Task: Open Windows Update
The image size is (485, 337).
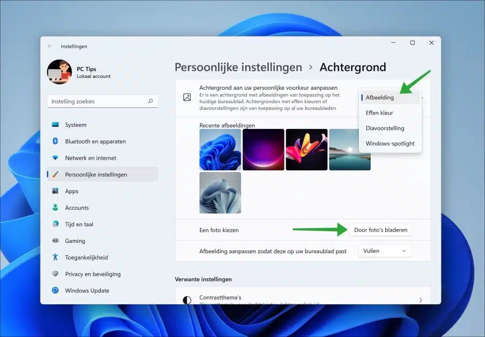Action: [102, 291]
